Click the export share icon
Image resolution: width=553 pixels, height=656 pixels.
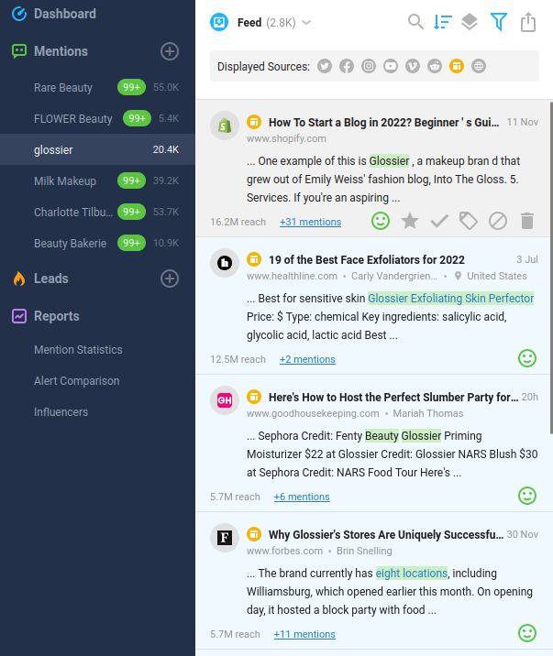(528, 22)
